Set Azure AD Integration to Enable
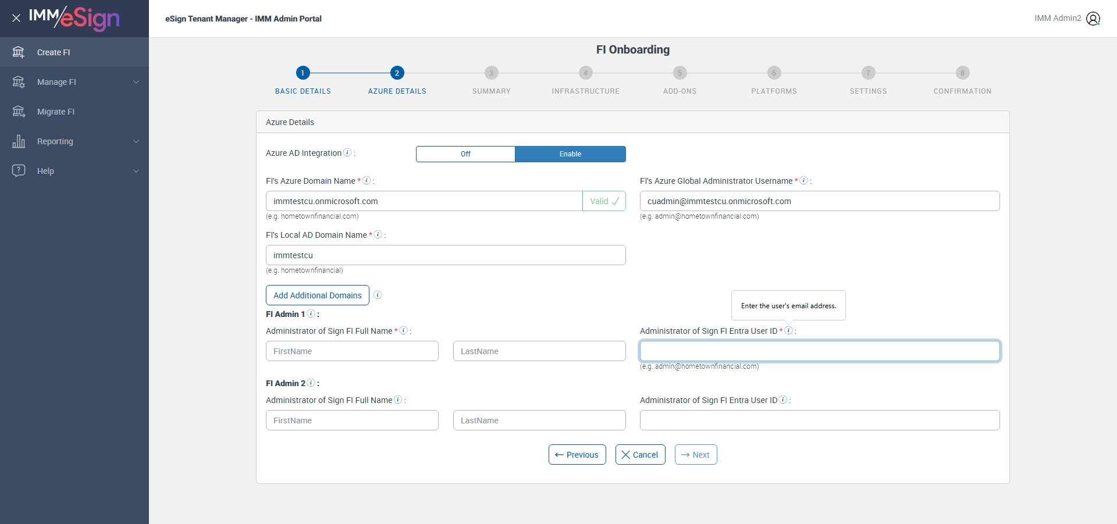The width and height of the screenshot is (1117, 524). [x=570, y=154]
